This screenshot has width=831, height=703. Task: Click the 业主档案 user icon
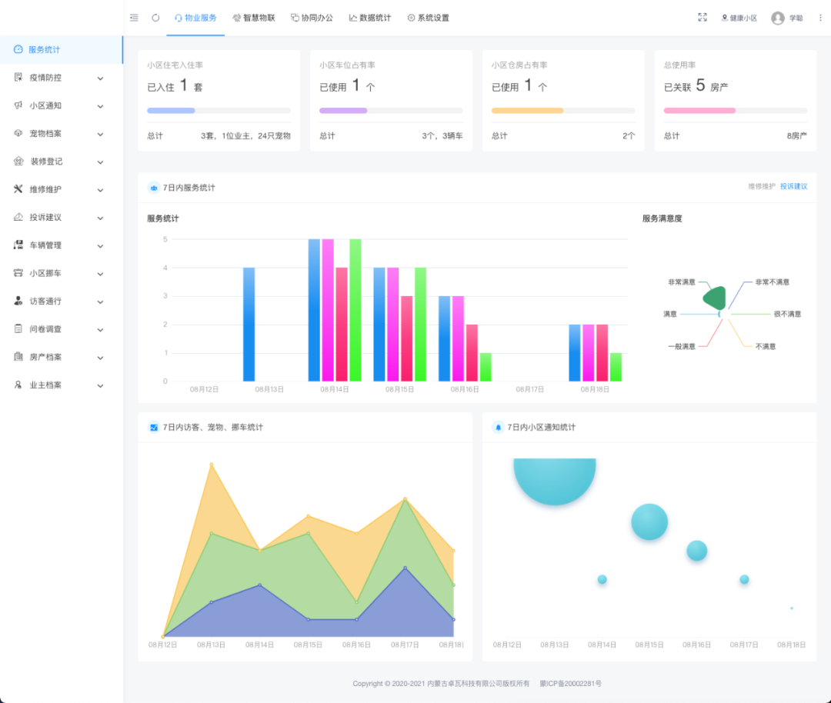click(18, 385)
